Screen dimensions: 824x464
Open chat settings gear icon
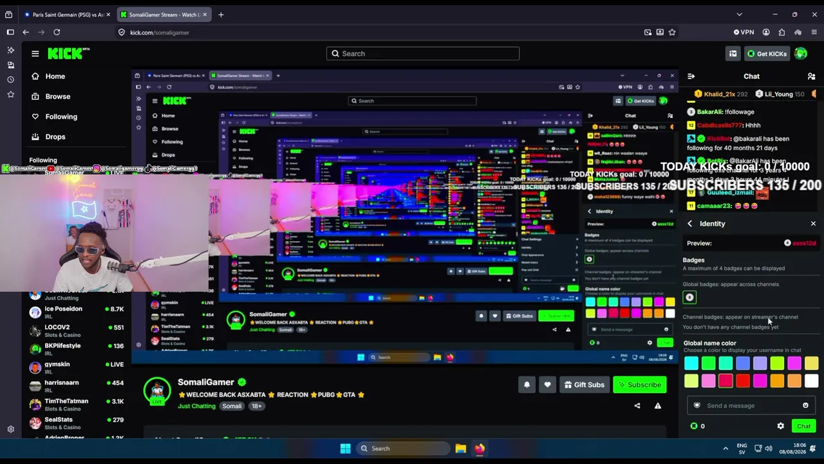(781, 426)
